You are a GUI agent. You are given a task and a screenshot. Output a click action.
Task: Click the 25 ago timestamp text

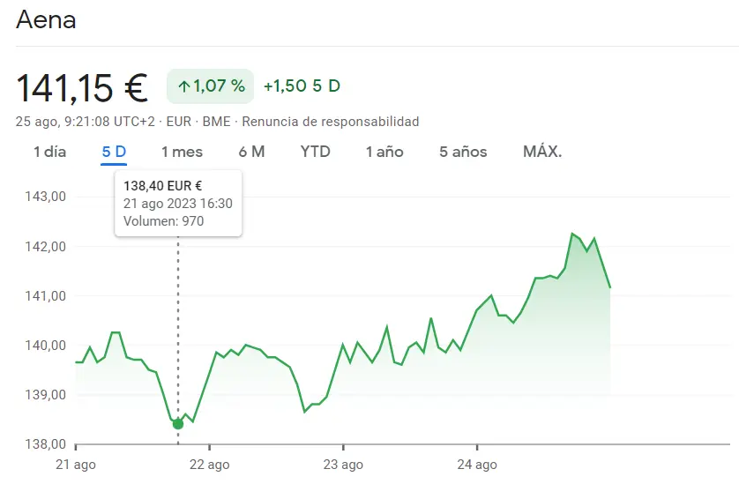coord(85,122)
